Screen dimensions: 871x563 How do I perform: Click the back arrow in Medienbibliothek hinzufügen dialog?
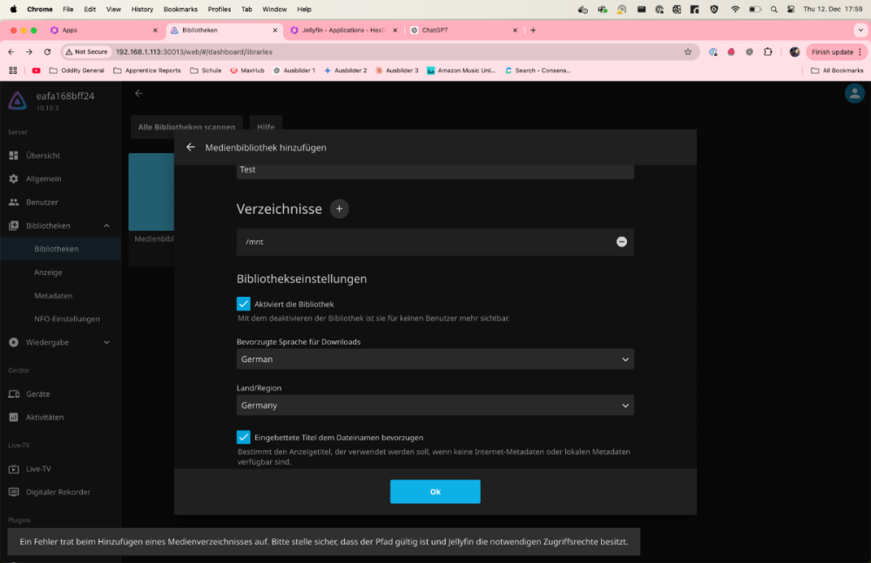(x=191, y=147)
